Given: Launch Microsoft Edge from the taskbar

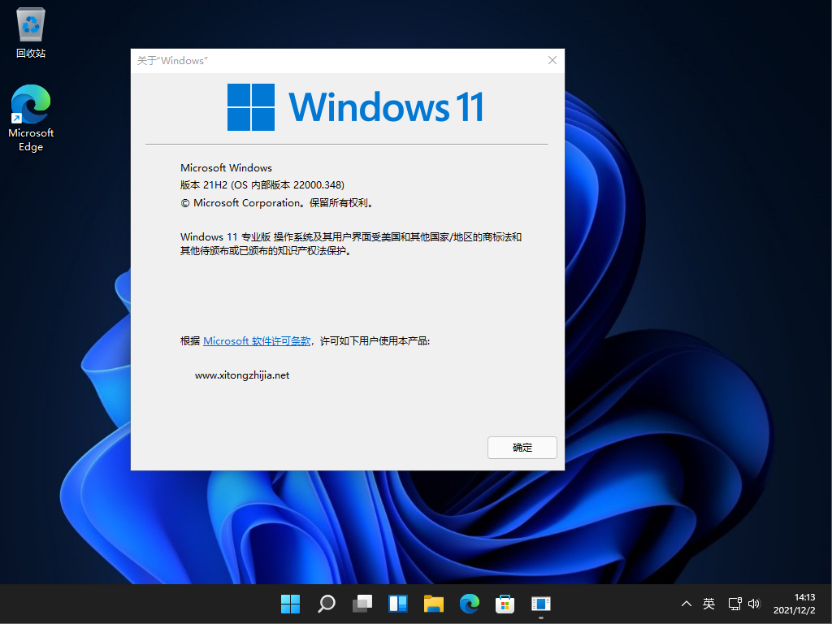Looking at the screenshot, I should [469, 604].
